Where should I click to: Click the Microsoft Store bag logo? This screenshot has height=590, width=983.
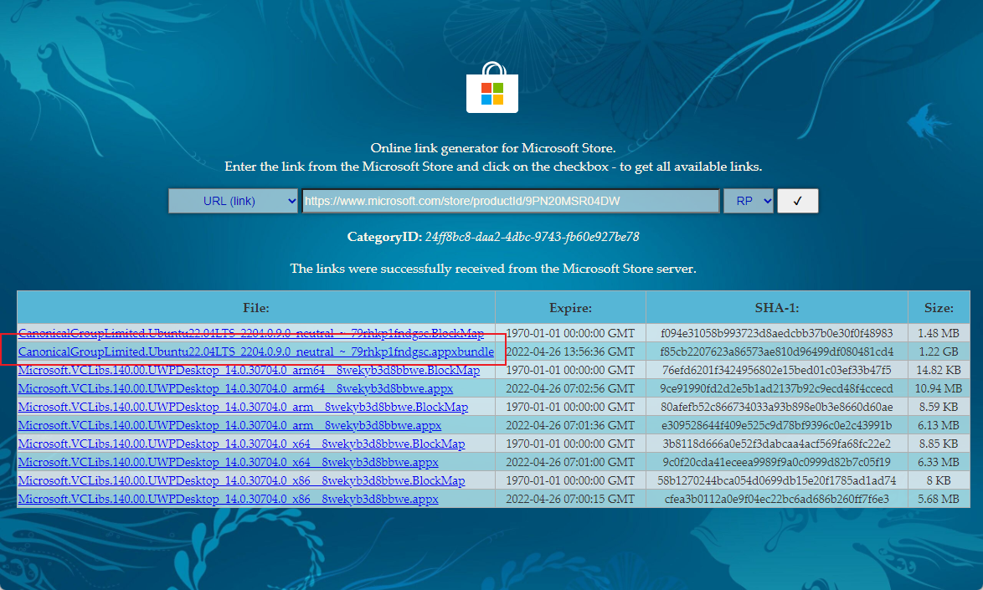point(491,89)
